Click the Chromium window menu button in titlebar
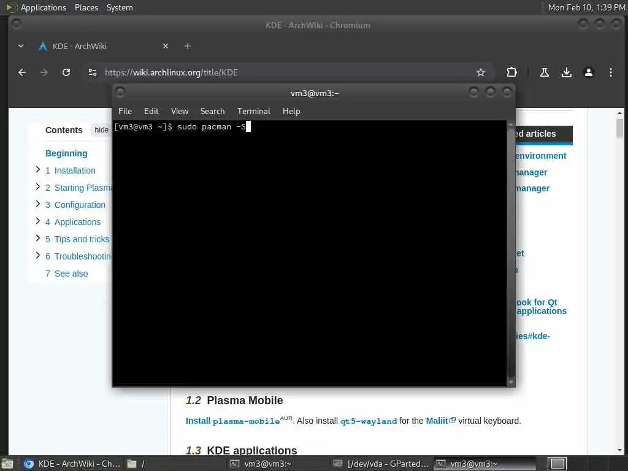 [x=17, y=24]
